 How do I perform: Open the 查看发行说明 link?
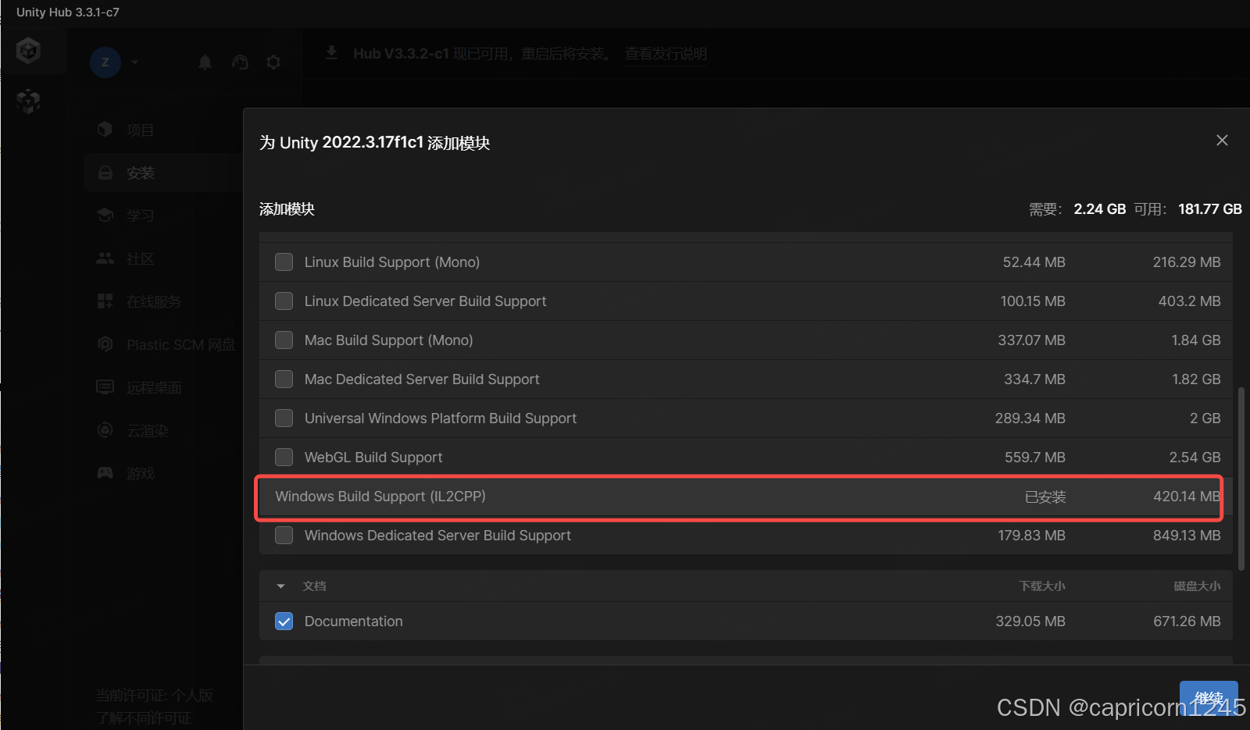(666, 54)
